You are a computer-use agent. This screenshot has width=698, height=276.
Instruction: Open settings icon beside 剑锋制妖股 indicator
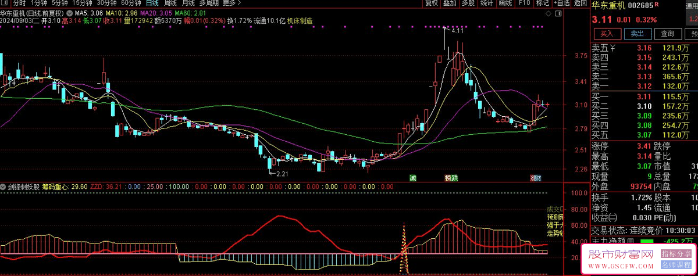[x=3, y=187]
